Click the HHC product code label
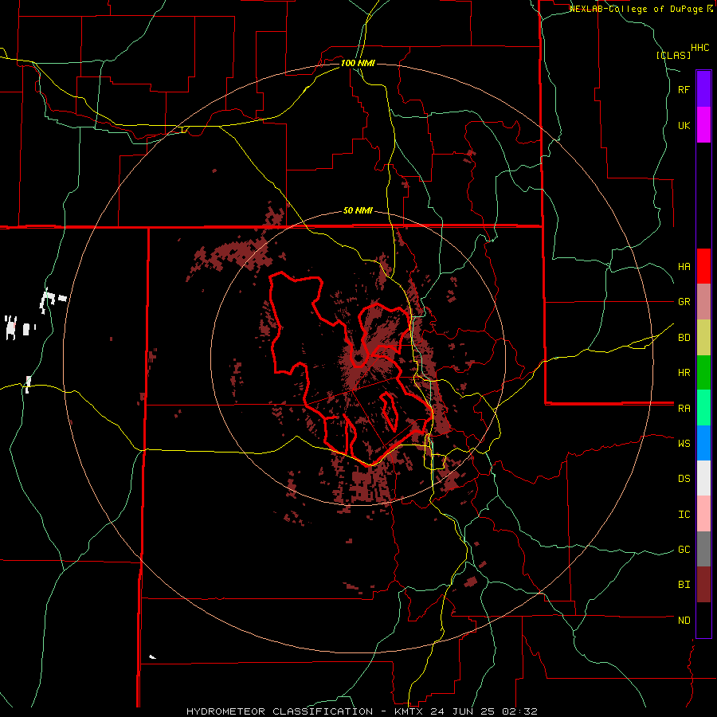 (700, 48)
